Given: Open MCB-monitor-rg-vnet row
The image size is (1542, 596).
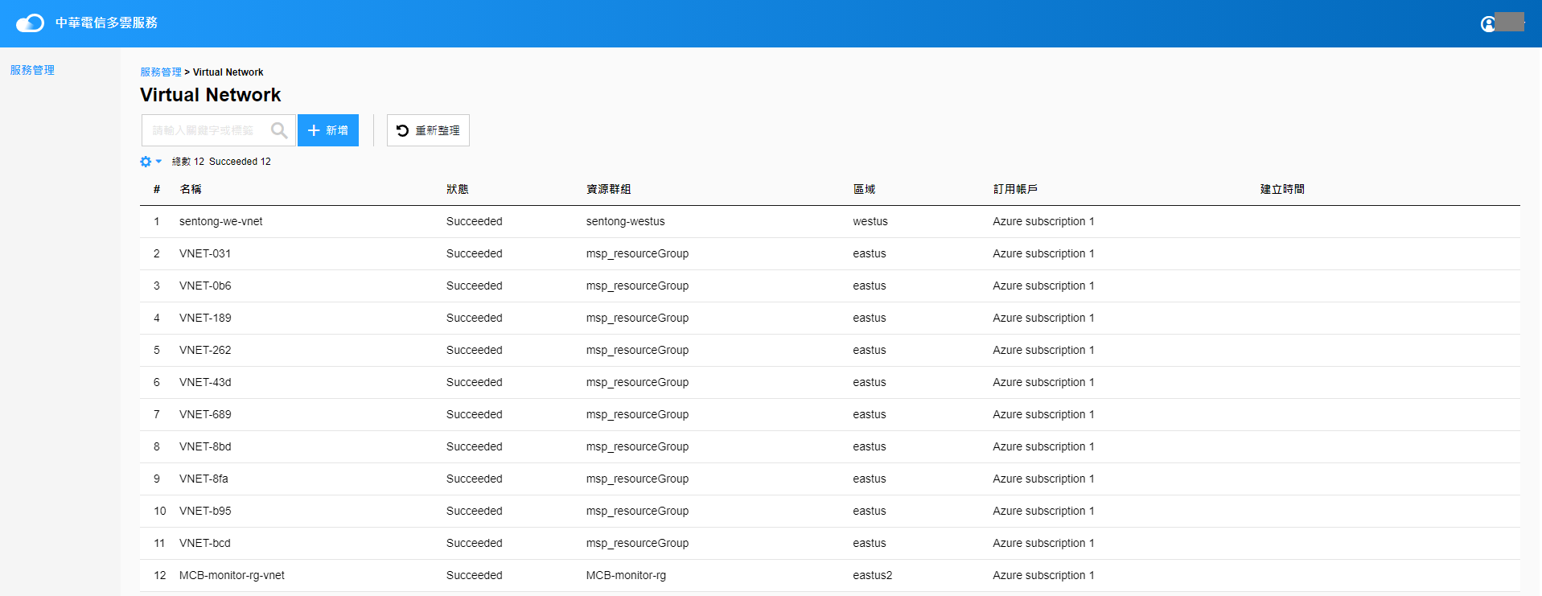Looking at the screenshot, I should pos(830,575).
